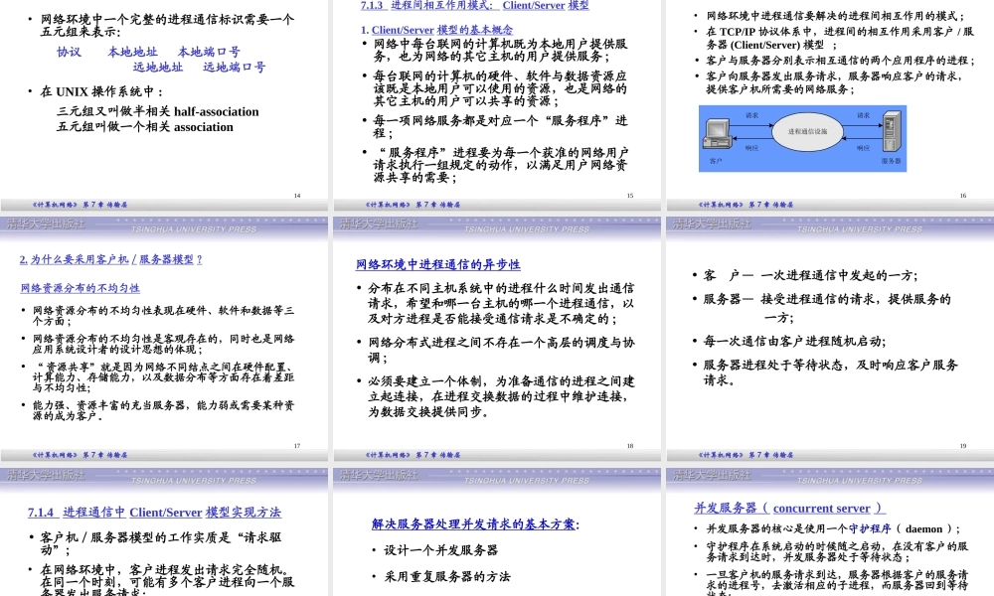The image size is (994, 596).
Task: Click page number 14 on the first slide
Action: (296, 195)
